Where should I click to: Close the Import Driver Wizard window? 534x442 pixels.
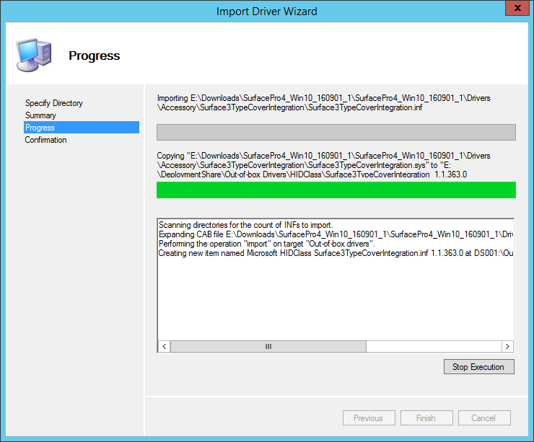coord(514,10)
